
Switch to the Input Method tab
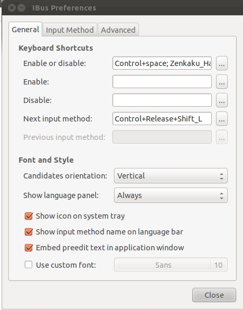[70, 30]
